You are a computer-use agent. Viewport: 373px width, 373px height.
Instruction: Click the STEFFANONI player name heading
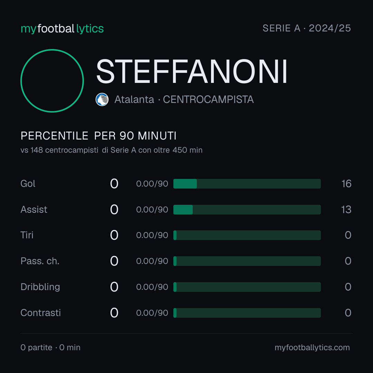192,71
